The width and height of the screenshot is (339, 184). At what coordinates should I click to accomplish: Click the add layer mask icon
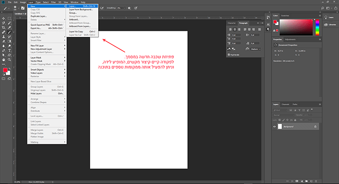[297, 181]
